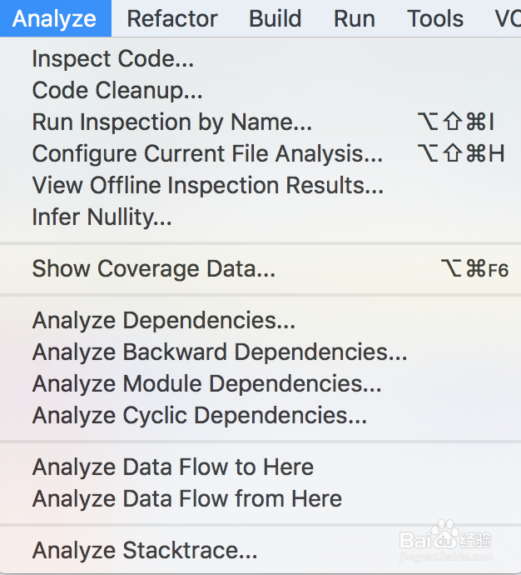Select Inspect Code... menu entry
The width and height of the screenshot is (521, 575).
point(112,59)
